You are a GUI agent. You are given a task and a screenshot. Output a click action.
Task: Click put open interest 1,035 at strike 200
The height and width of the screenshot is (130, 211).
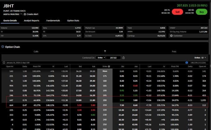pyautogui.click(x=203, y=100)
